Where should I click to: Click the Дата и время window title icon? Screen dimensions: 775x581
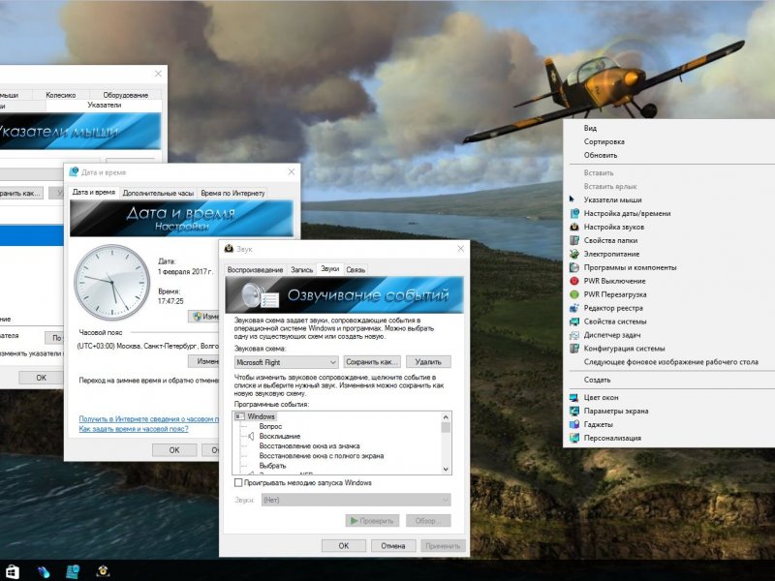pos(75,172)
